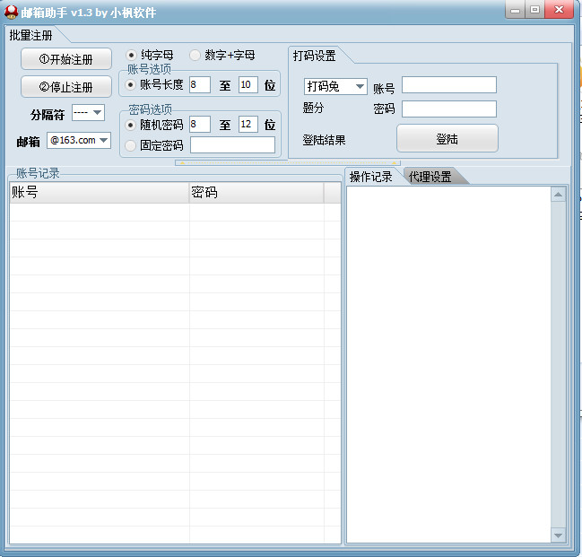Choose the 随机密码 random password option
Screen dimensions: 582x557
(x=132, y=125)
